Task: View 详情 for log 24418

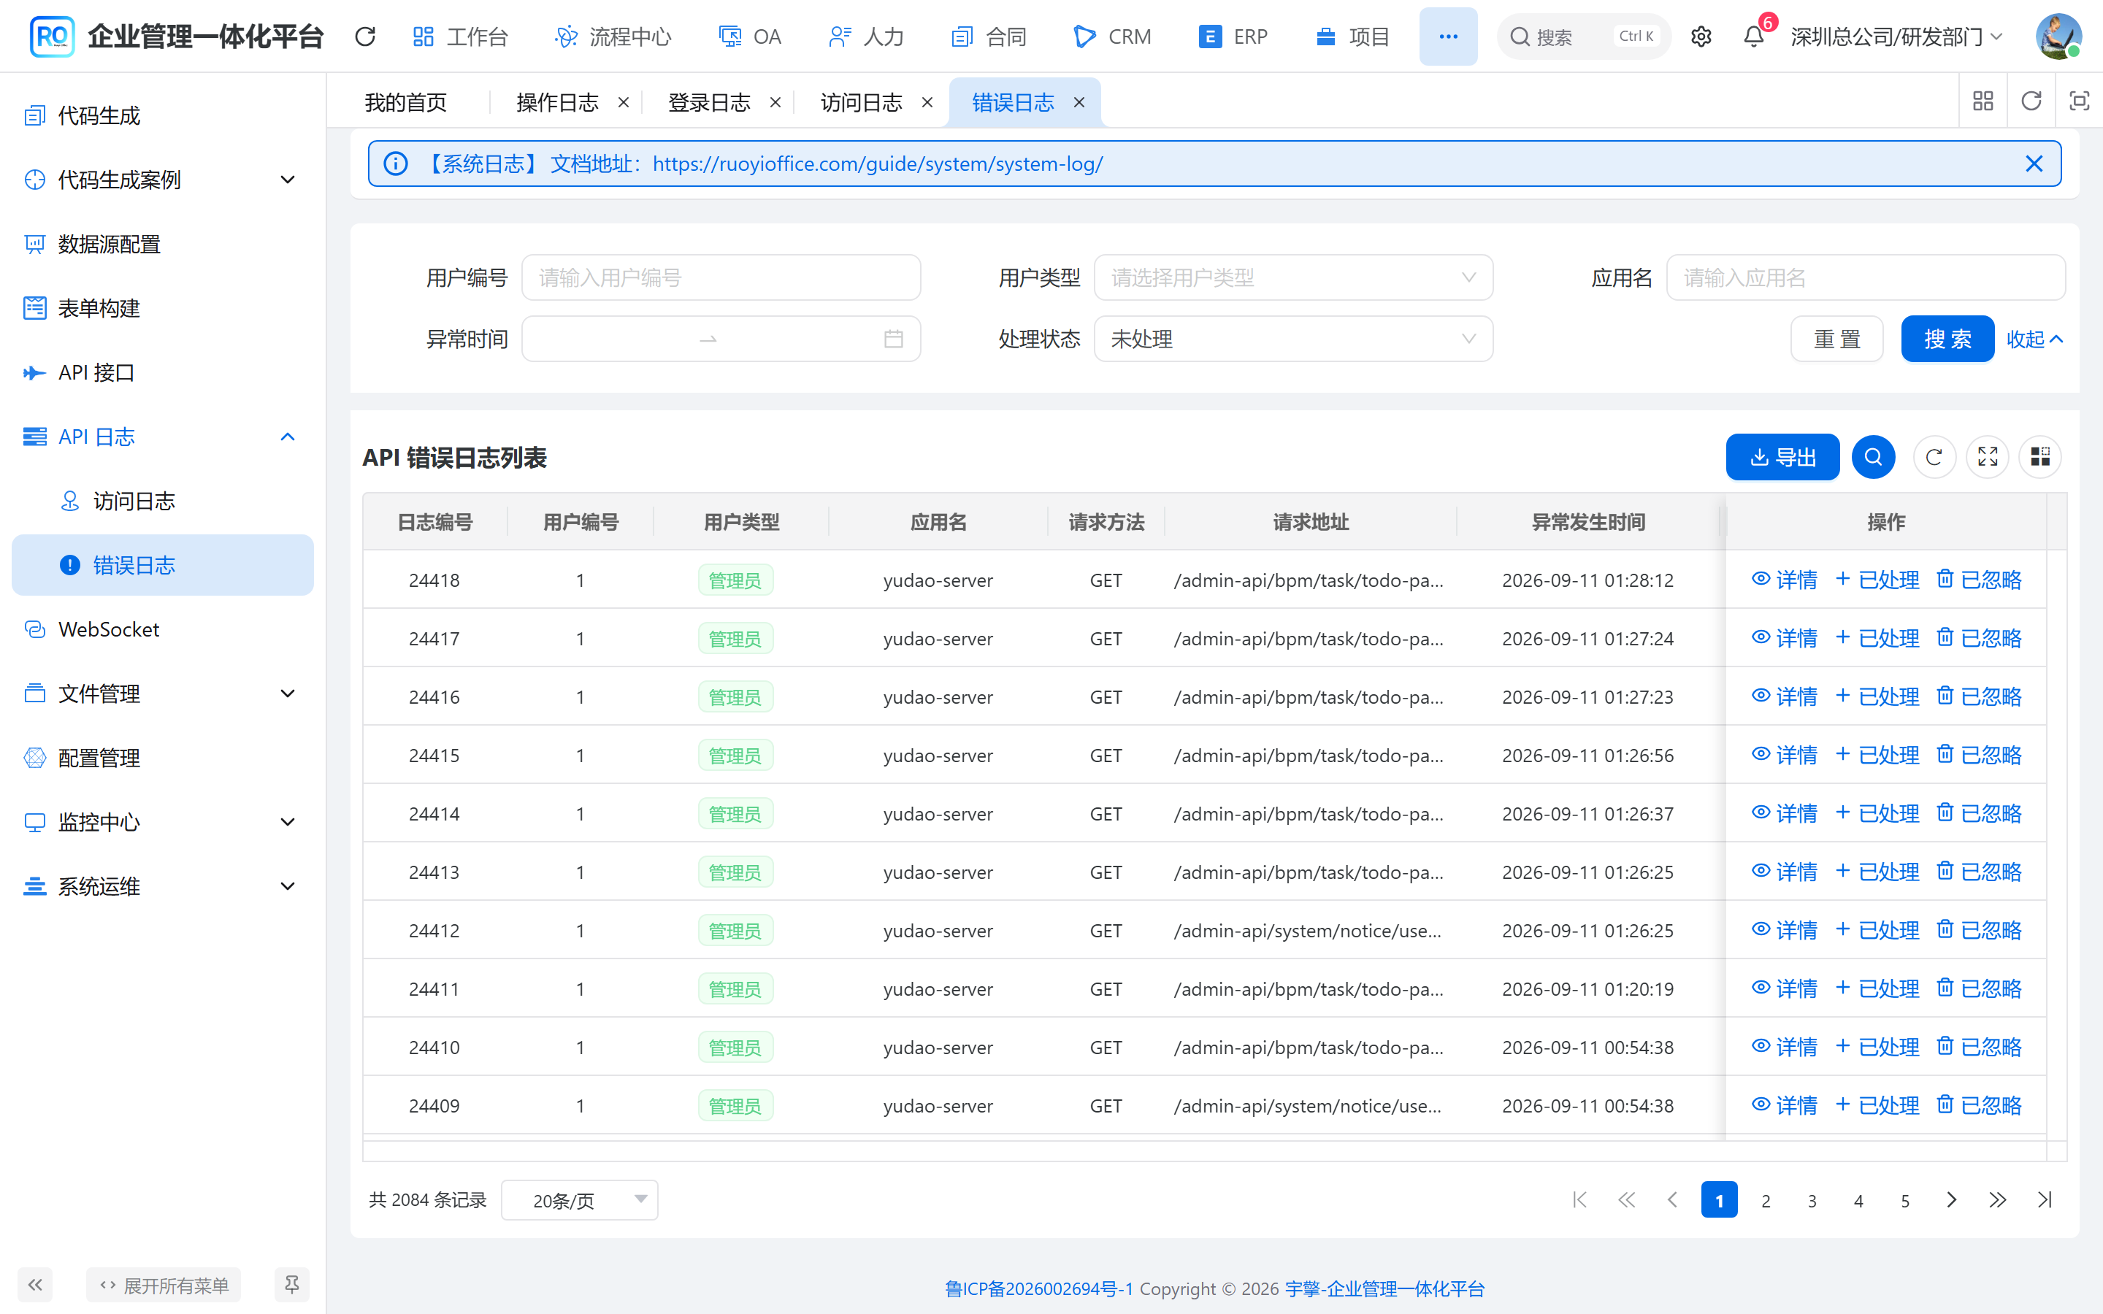Action: pyautogui.click(x=1784, y=580)
